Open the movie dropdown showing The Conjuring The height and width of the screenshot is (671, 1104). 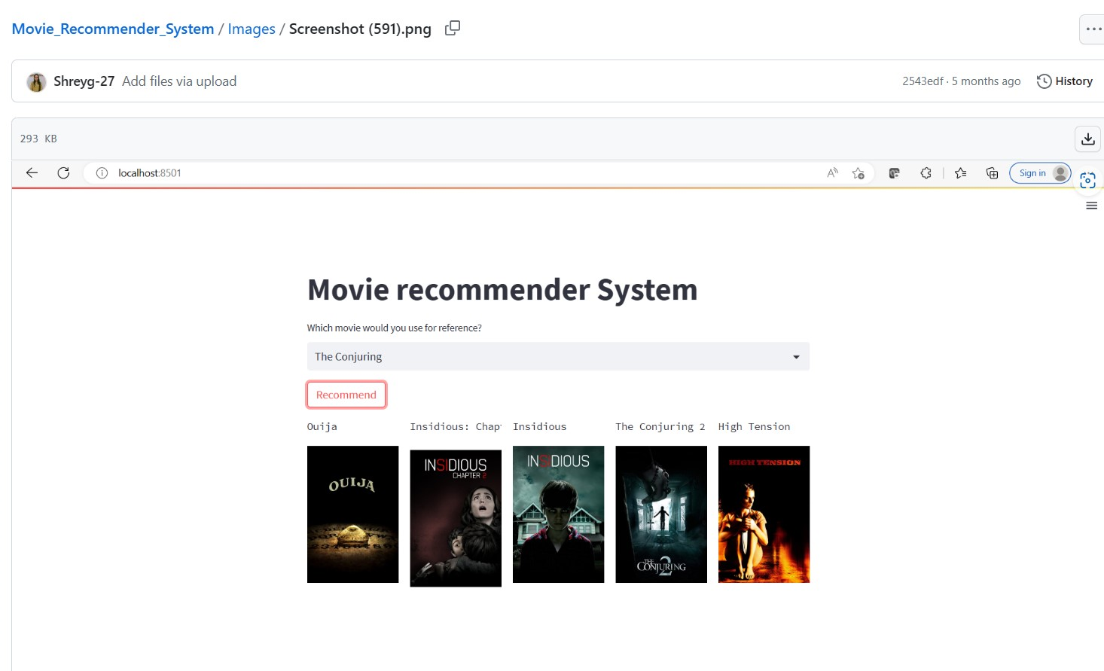pyautogui.click(x=557, y=356)
